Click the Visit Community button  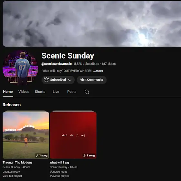(x=91, y=80)
